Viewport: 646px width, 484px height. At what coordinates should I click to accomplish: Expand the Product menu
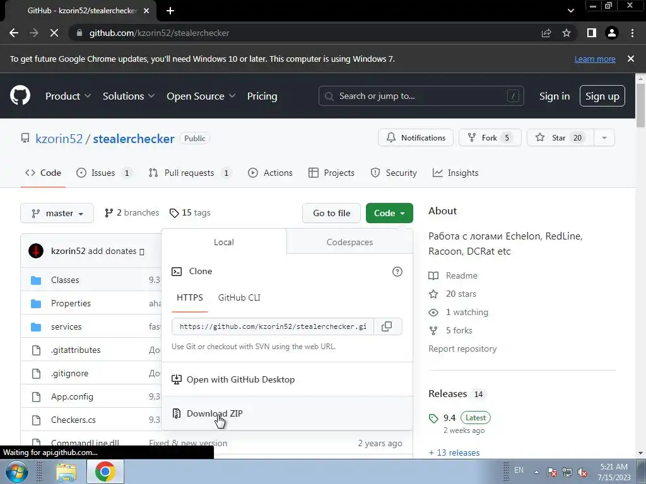point(68,96)
